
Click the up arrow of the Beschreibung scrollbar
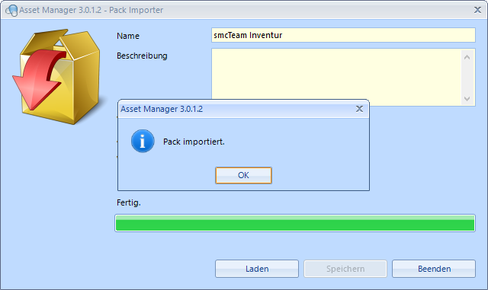click(x=467, y=57)
